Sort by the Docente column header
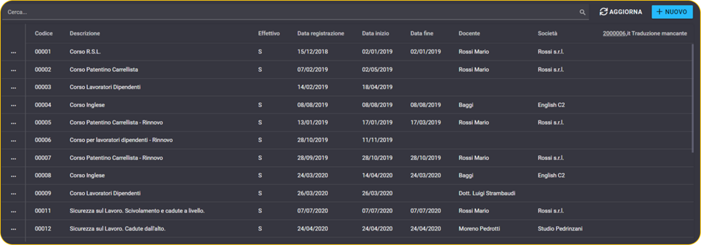Viewport: 701px width, 245px height. click(469, 33)
